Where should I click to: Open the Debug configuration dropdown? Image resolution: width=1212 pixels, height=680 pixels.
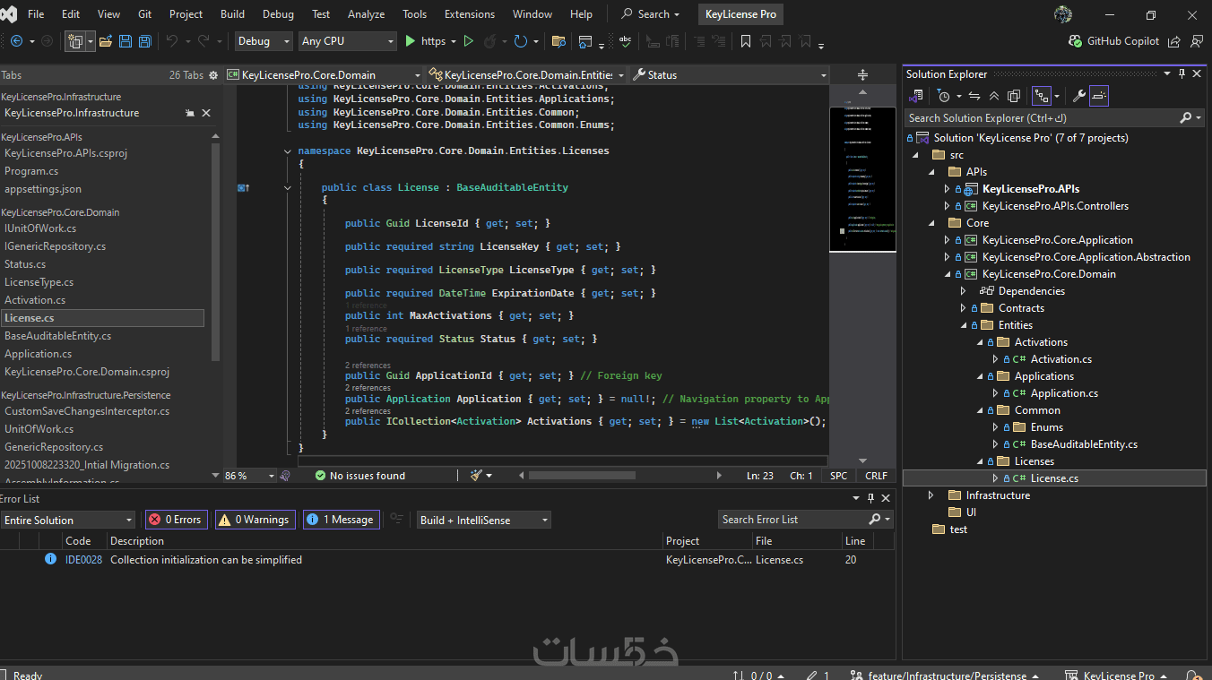[264, 41]
